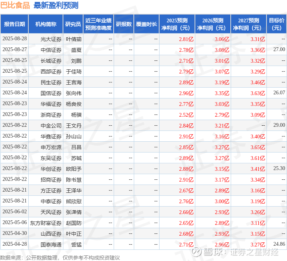Viewport: 287px width, 261px height.
Task: Click the report date 2025-06-02
Action: (x=15, y=211)
